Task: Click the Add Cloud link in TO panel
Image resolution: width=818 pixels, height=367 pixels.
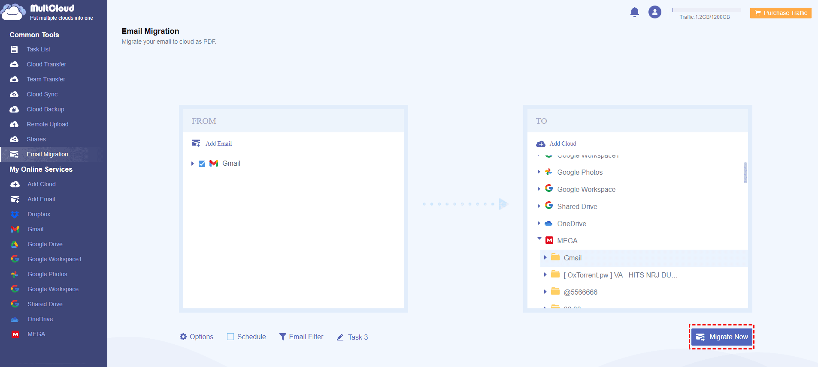Action: (x=563, y=143)
